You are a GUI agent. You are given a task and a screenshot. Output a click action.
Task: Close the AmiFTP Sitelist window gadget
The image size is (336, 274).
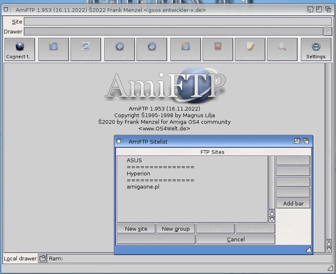coord(119,141)
